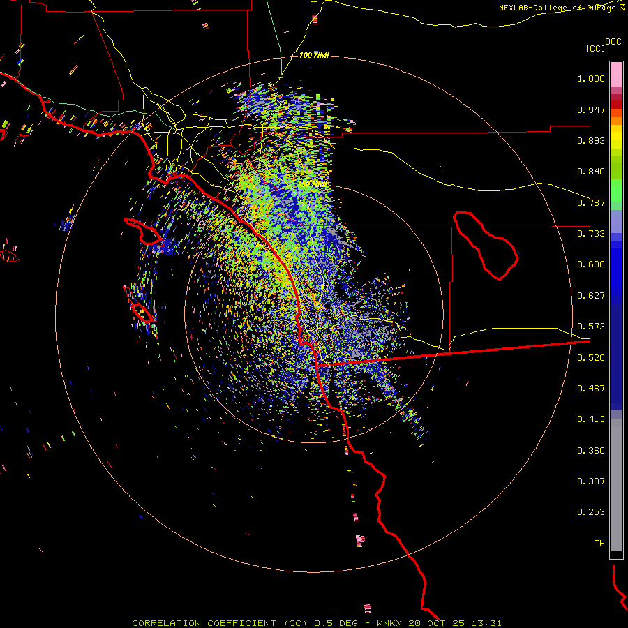The height and width of the screenshot is (628, 628).
Task: Click the 0.893 scale value
Action: (591, 140)
